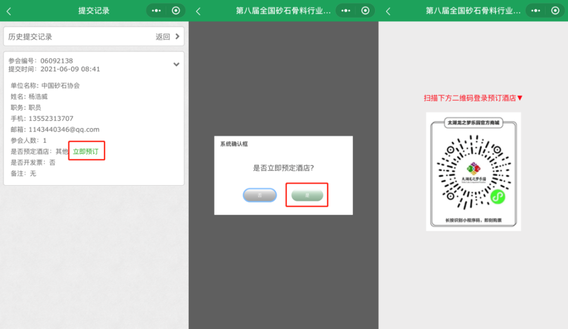Tap the back arrow on the QR code page

click(x=386, y=10)
